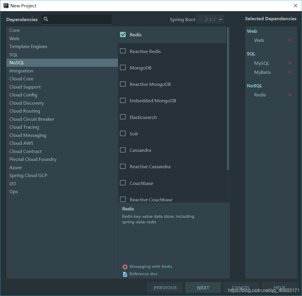The image size is (302, 296).
Task: Open the I/O category
Action: click(62, 183)
